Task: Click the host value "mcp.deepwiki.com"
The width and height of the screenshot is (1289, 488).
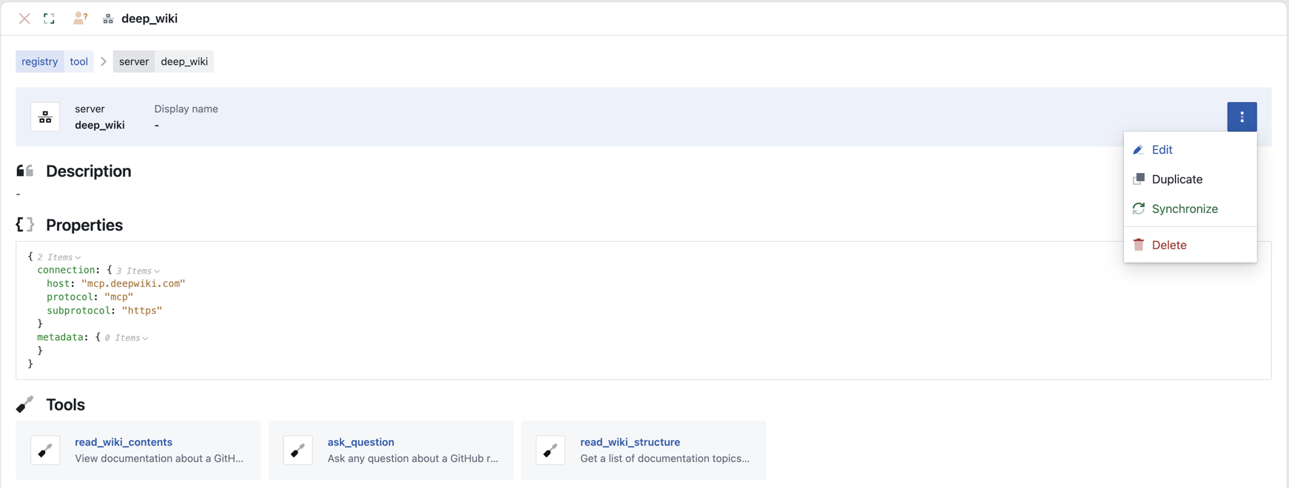Action: 133,283
